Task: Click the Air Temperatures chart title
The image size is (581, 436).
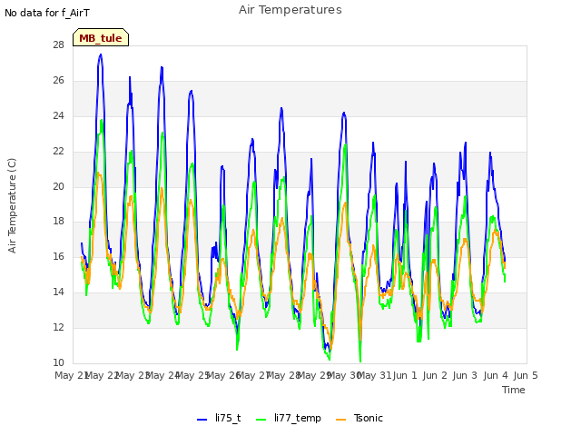Action: point(290,10)
